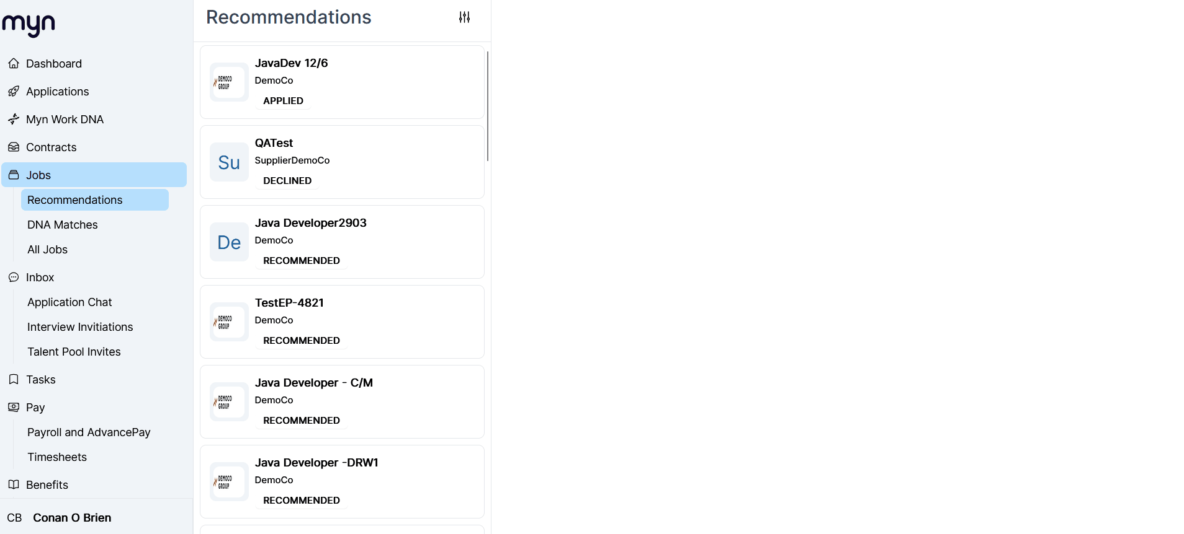The image size is (1184, 534).
Task: Select the declined QATest recommendation
Action: [x=342, y=162]
